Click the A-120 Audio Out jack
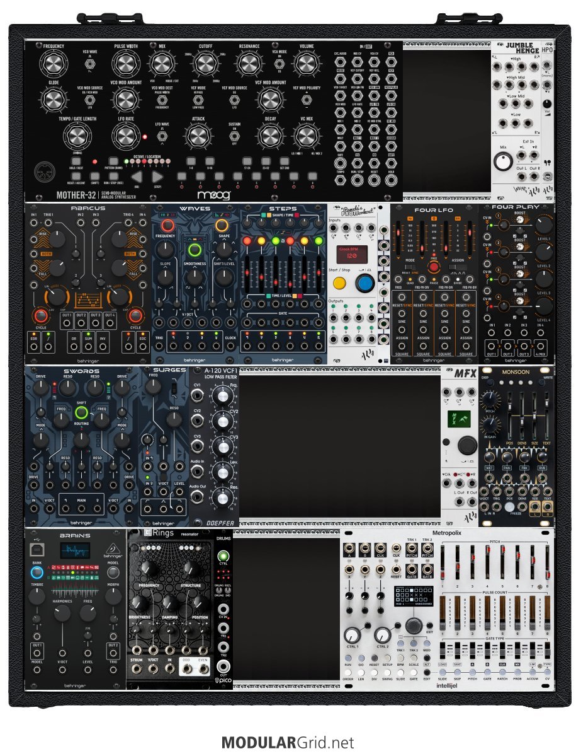The height and width of the screenshot is (756, 576). tap(197, 497)
